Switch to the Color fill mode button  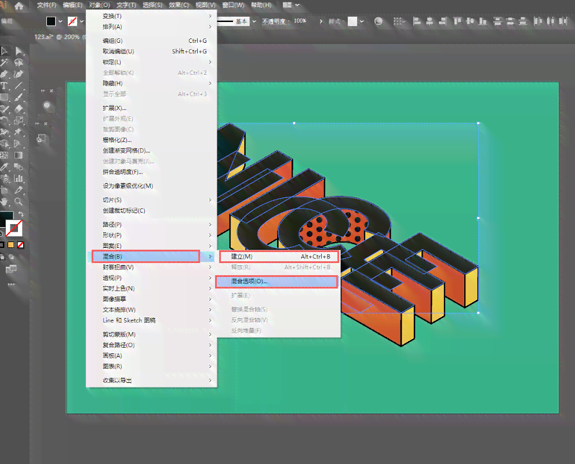pyautogui.click(x=2, y=245)
